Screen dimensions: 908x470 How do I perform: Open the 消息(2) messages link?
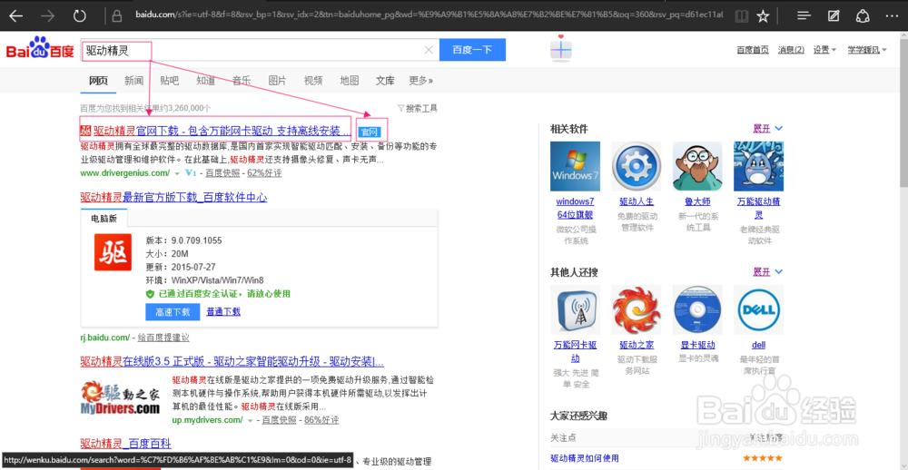point(791,50)
